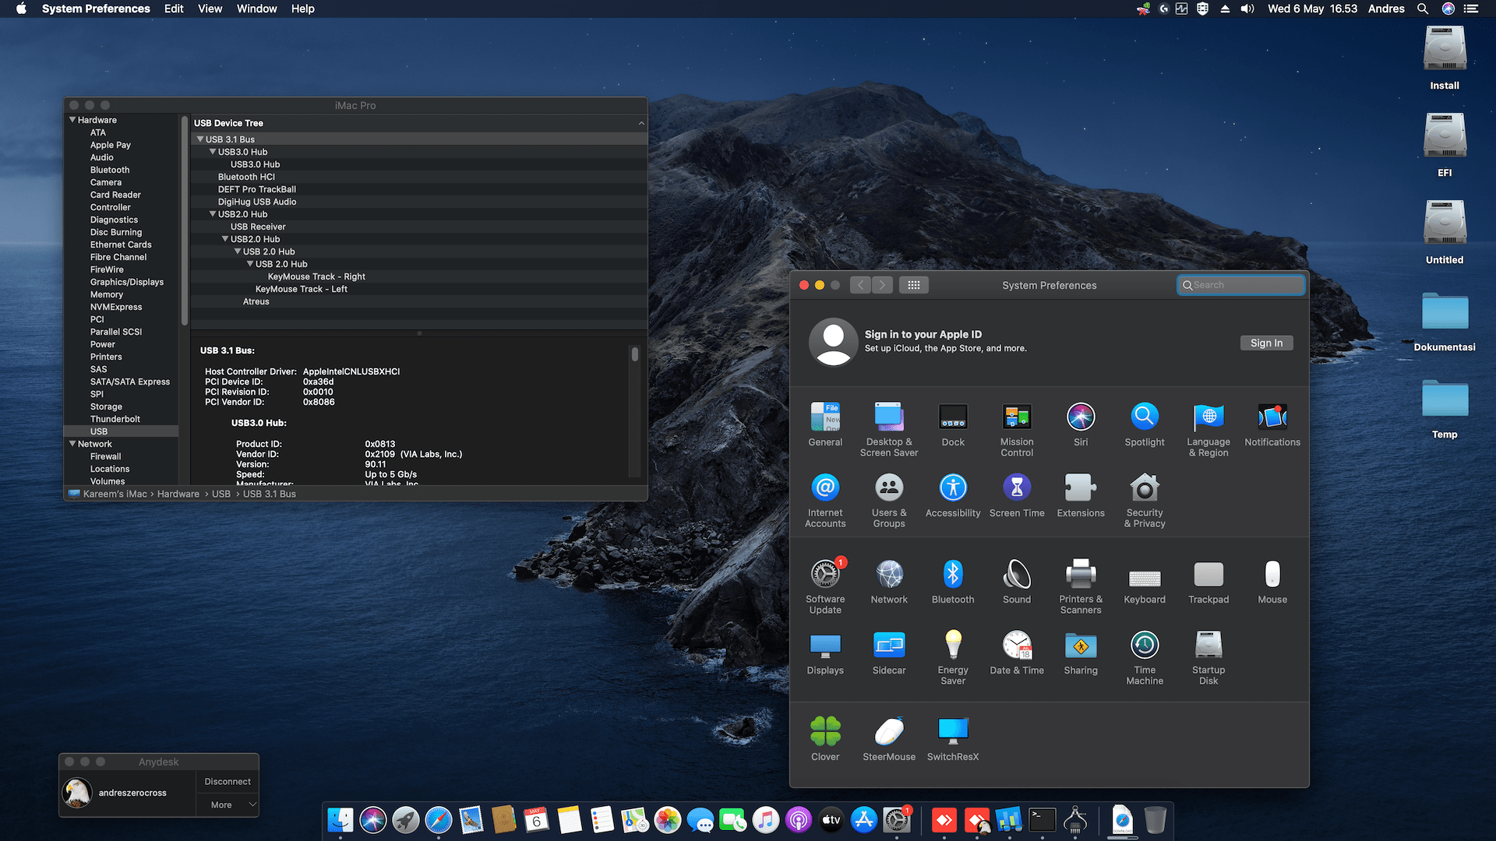1496x841 pixels.
Task: Show all preferences grid button
Action: click(914, 285)
